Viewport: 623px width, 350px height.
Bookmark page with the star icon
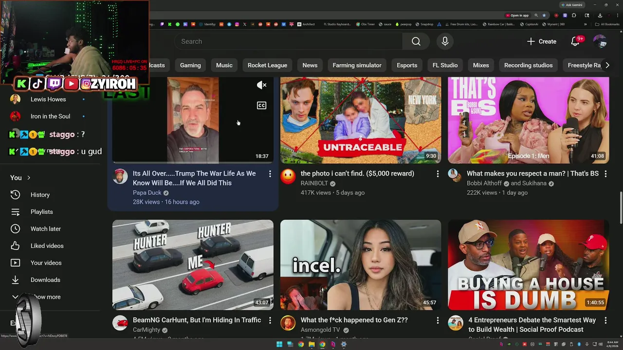(x=544, y=16)
